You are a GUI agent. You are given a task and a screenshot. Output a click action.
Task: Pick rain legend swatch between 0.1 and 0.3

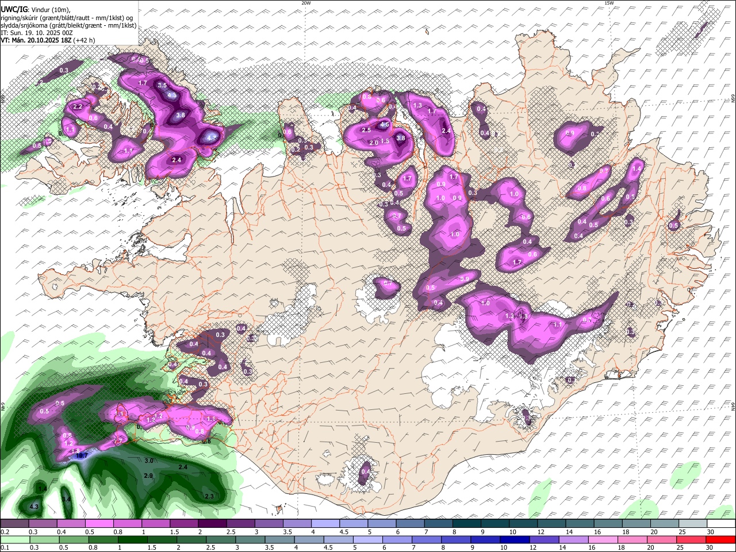pos(14,539)
